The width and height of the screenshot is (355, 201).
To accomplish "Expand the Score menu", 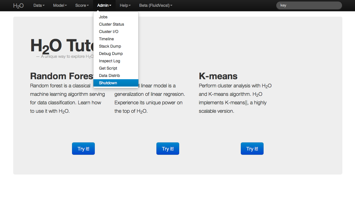I will click(x=82, y=5).
